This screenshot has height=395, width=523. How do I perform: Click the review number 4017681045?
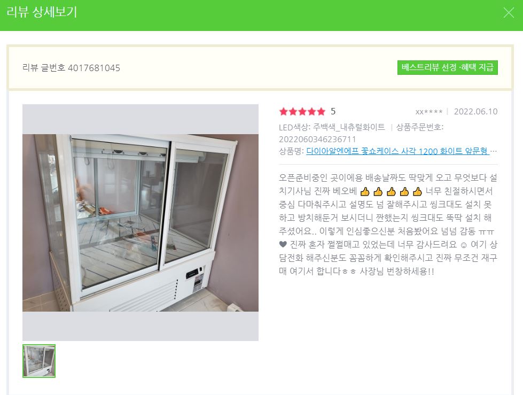point(94,68)
